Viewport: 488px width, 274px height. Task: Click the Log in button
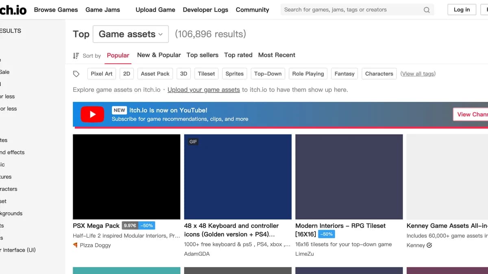click(x=462, y=10)
